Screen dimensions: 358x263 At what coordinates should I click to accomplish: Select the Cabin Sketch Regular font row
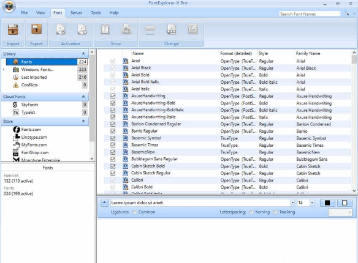point(227,173)
